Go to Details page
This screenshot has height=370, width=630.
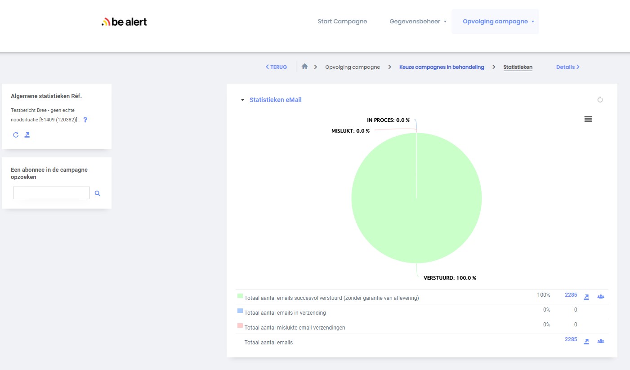click(568, 67)
